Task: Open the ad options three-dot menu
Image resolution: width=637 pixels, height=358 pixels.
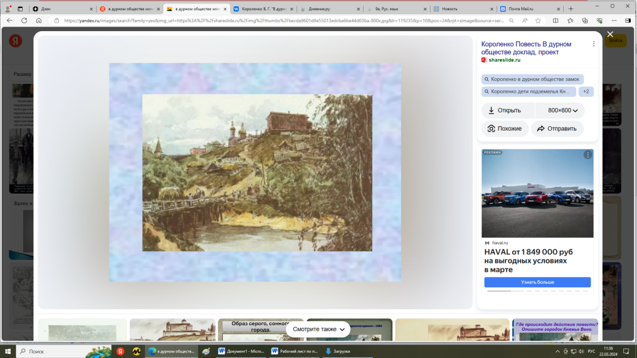Action: (588, 155)
